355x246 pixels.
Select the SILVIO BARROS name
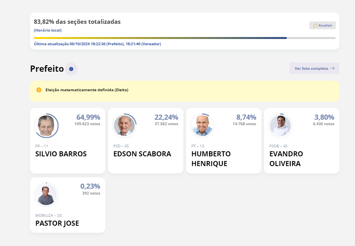pos(61,154)
